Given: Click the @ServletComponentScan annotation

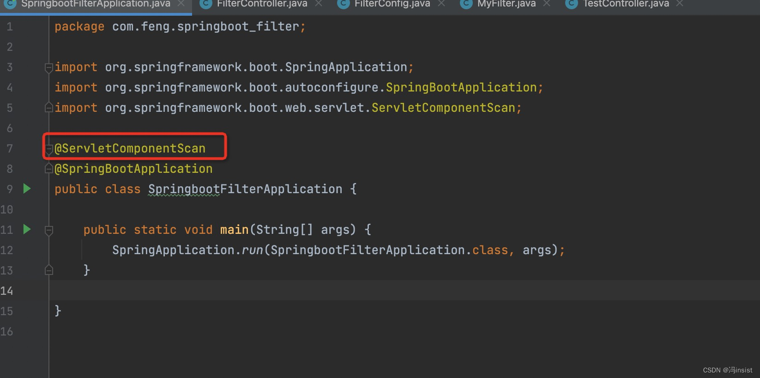Looking at the screenshot, I should [130, 149].
